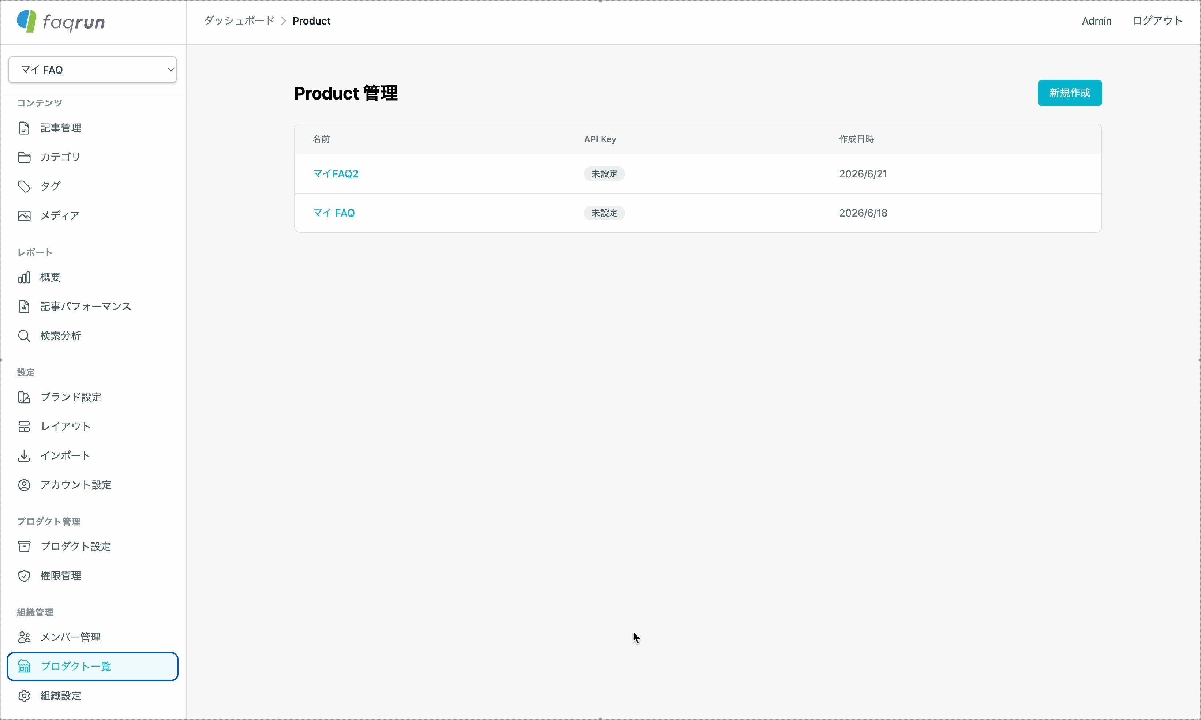
Task: Click the ログアウト link
Action: coord(1157,21)
